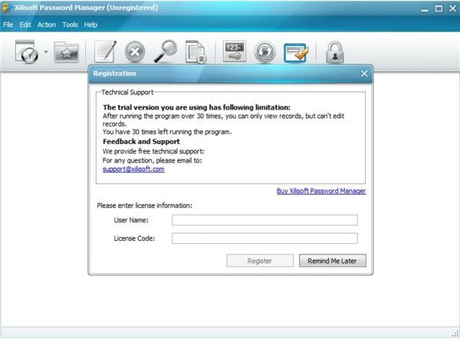Image resolution: width=460 pixels, height=345 pixels.
Task: Follow the Buy Xilisoft Password Manager link
Action: click(x=321, y=191)
